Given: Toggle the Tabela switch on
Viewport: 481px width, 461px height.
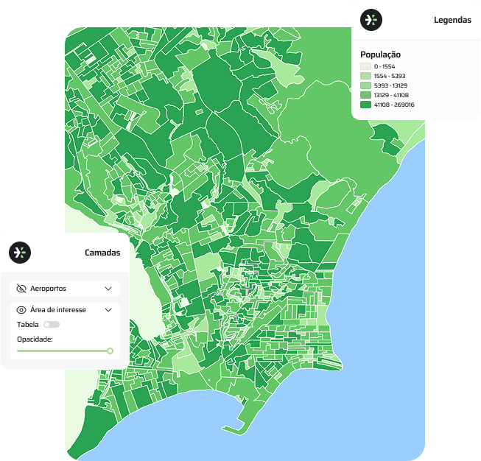Looking at the screenshot, I should (x=52, y=325).
